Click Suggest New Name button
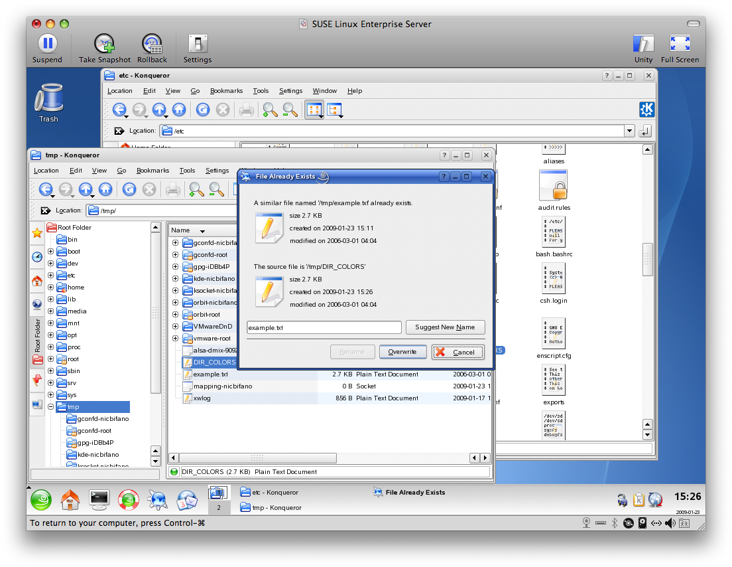The image size is (732, 567). tap(446, 327)
